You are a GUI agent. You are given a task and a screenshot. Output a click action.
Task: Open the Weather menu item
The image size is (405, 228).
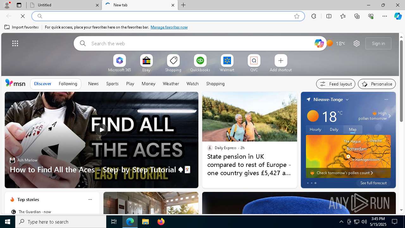click(171, 84)
